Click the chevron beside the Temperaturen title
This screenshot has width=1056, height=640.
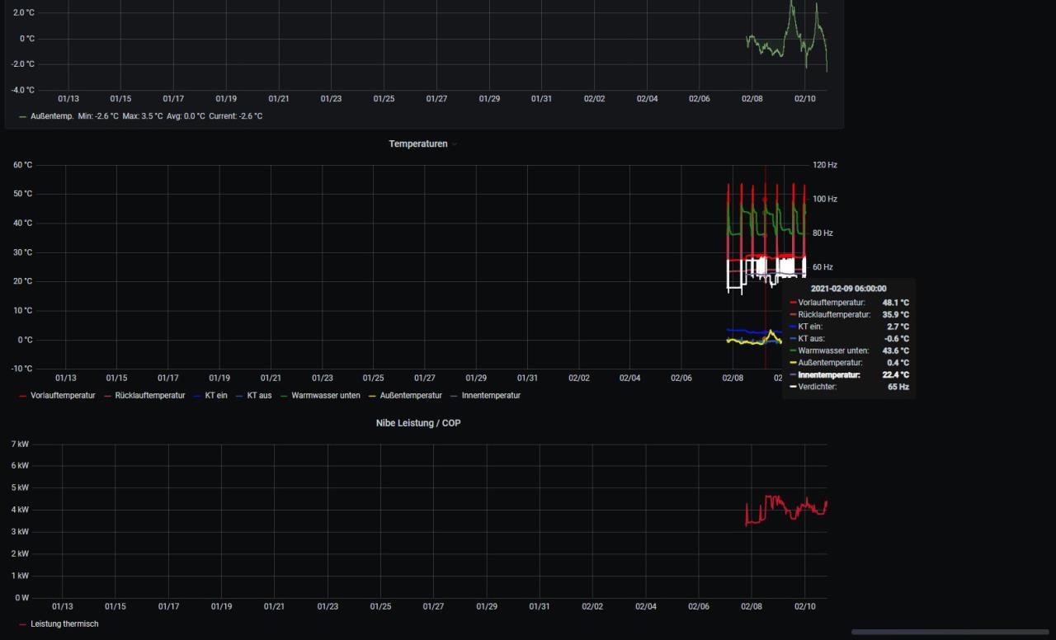point(455,144)
